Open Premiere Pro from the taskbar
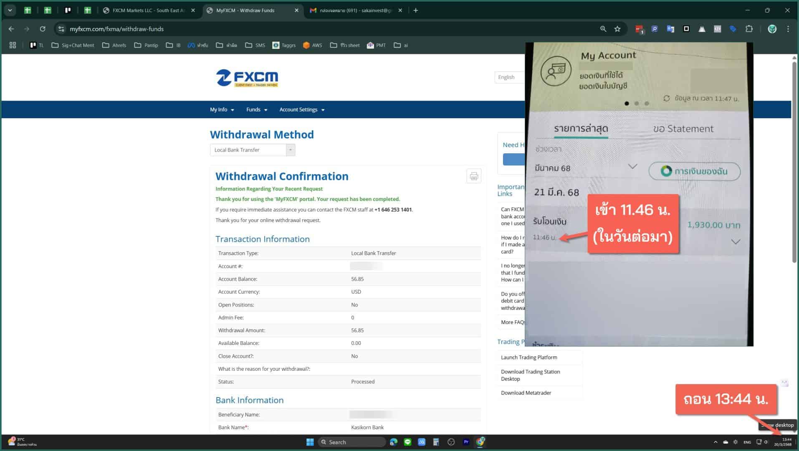The height and width of the screenshot is (451, 799). (x=466, y=442)
